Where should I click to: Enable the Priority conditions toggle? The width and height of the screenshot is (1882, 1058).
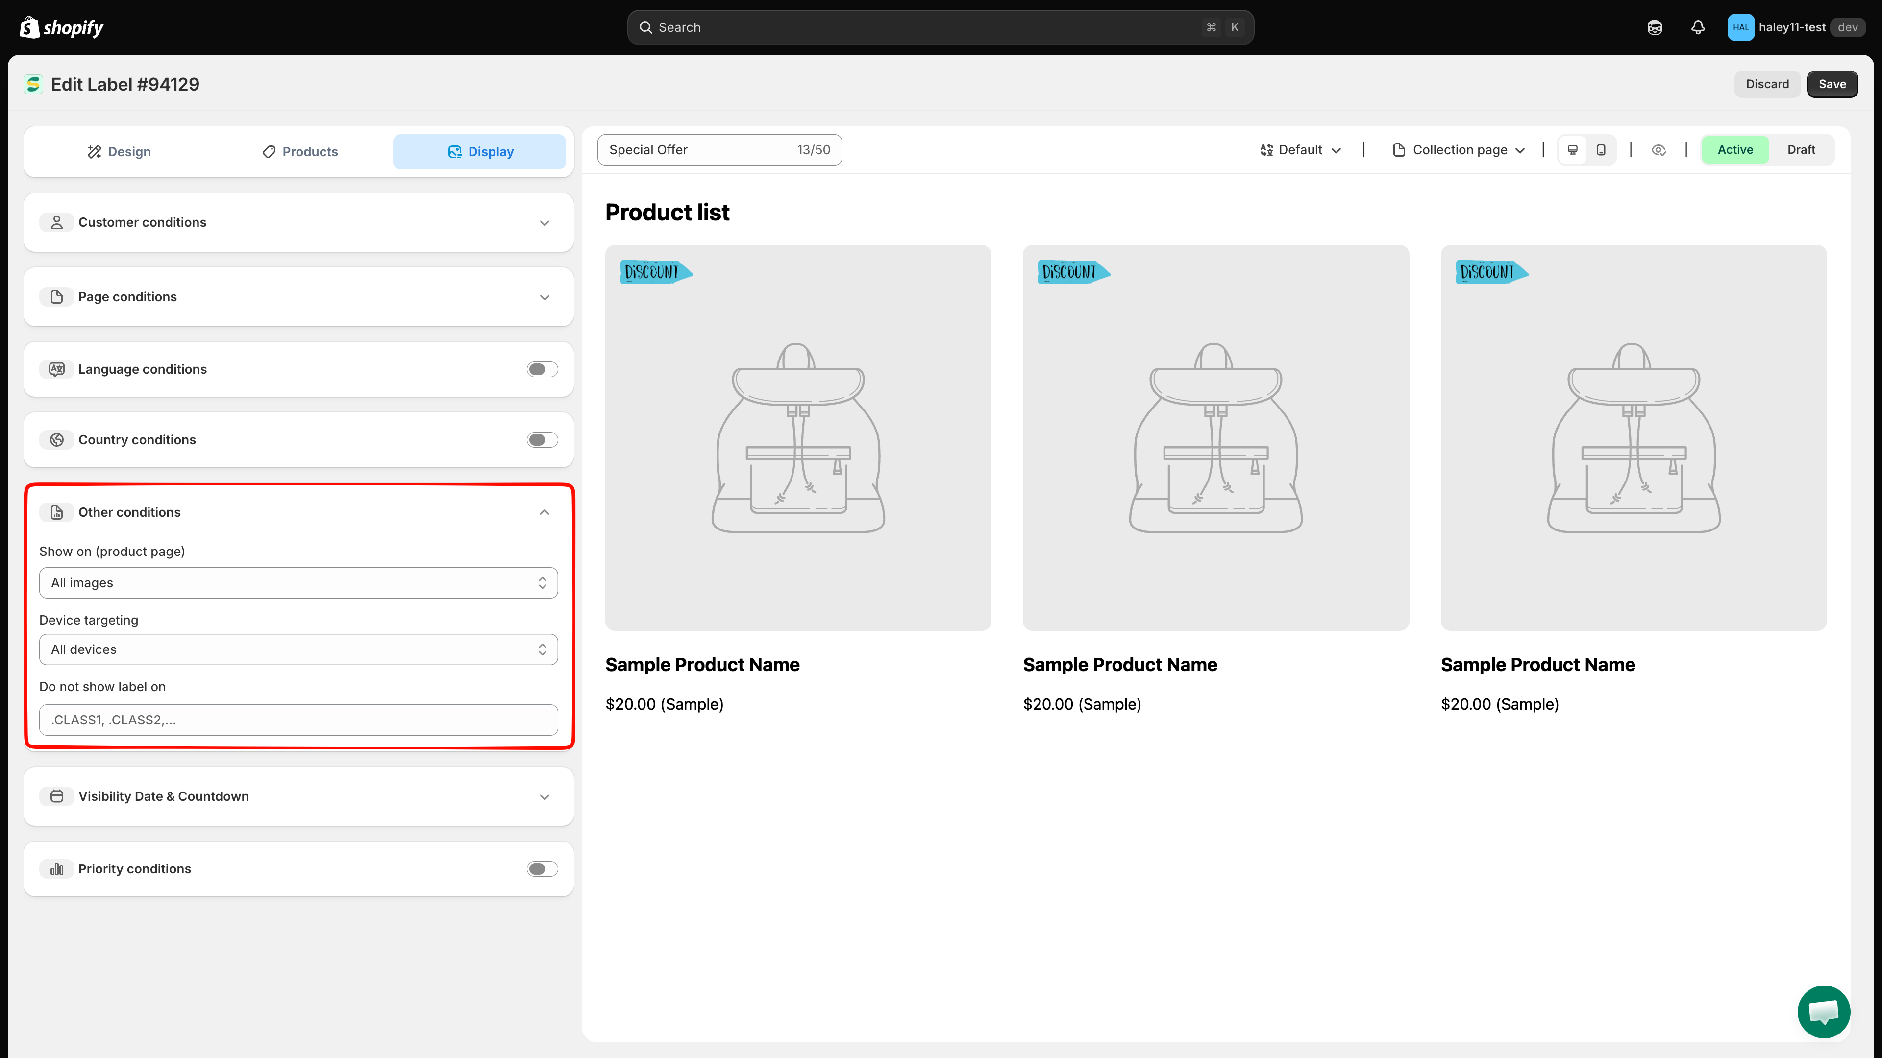(x=542, y=869)
